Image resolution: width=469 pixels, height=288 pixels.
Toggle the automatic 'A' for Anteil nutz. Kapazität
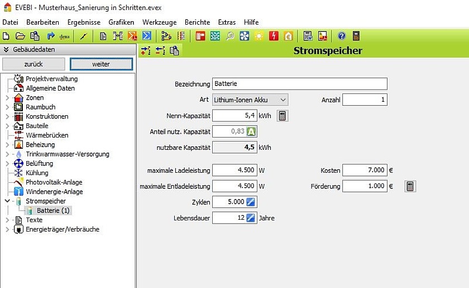point(251,132)
